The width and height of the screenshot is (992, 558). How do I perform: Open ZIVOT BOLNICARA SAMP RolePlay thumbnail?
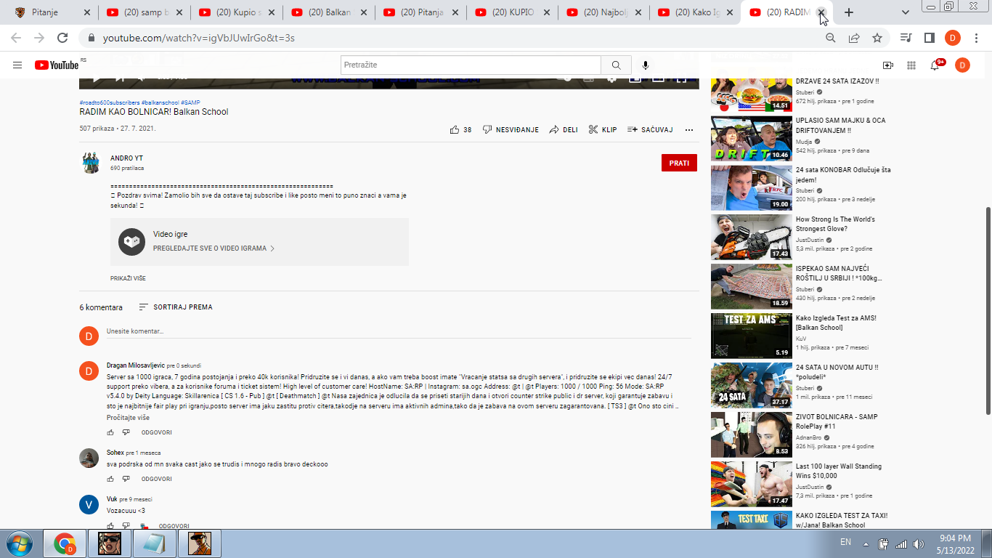[x=751, y=434]
